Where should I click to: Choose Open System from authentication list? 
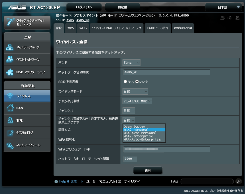[144, 127]
